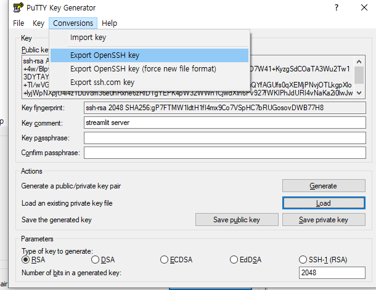Click the question mark help button
376x290 pixels.
337,7
